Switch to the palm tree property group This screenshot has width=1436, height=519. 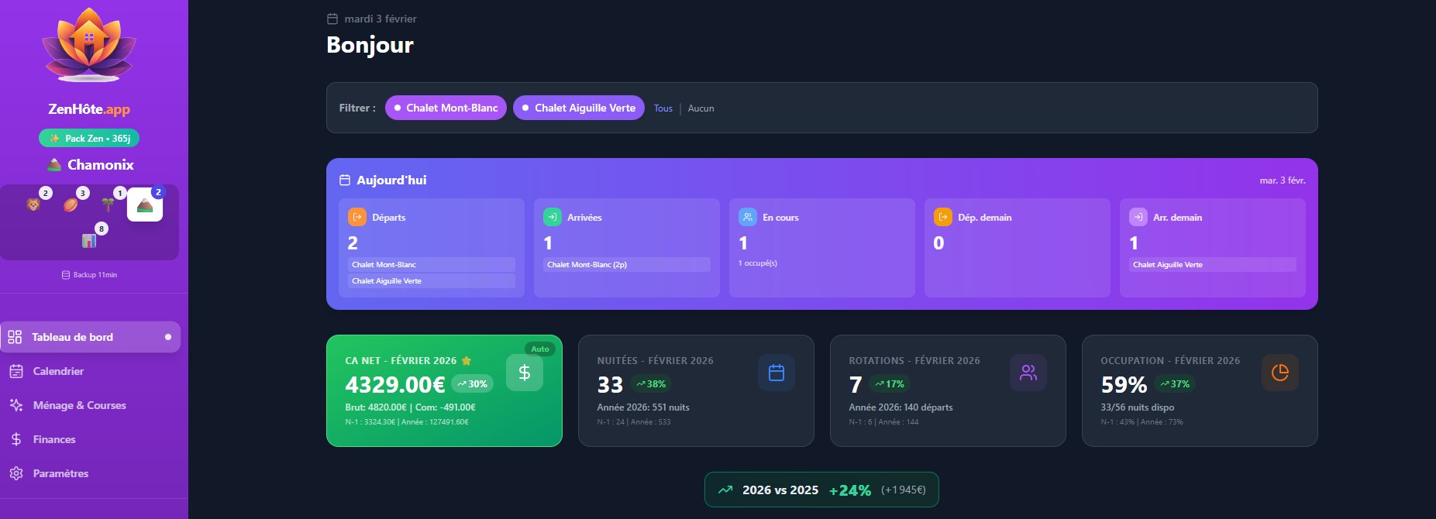coord(108,205)
